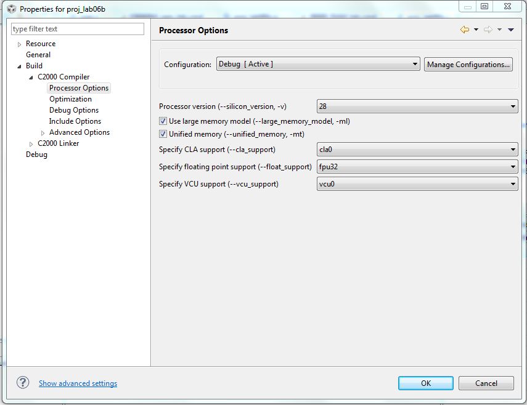
Task: Disable the Use large memory model checkbox
Action: point(163,121)
